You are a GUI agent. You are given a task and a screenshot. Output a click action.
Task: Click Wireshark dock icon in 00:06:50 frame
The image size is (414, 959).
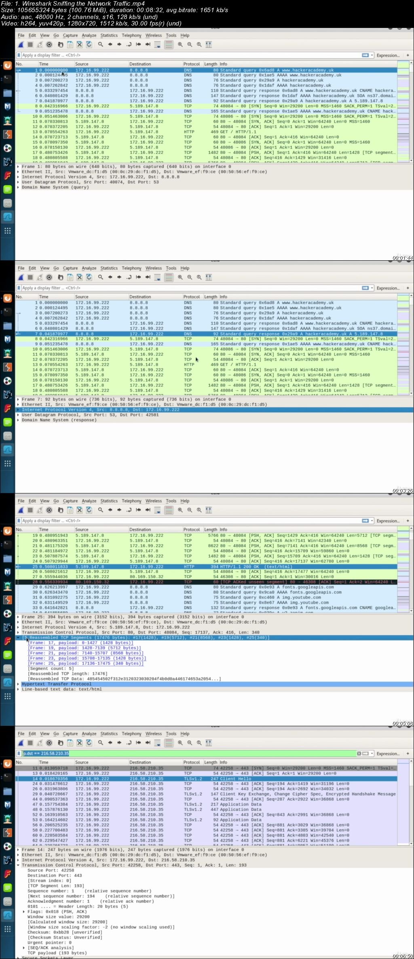pos(7,915)
